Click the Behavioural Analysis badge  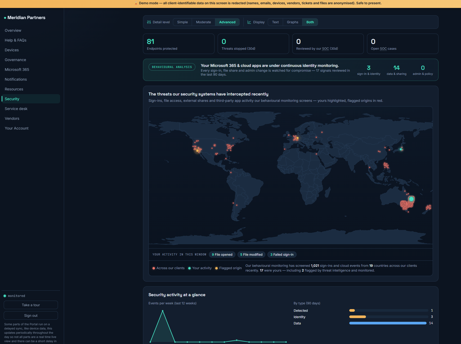172,67
